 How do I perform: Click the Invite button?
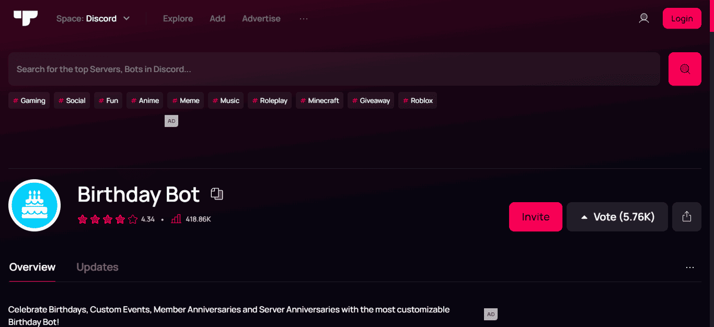point(536,217)
